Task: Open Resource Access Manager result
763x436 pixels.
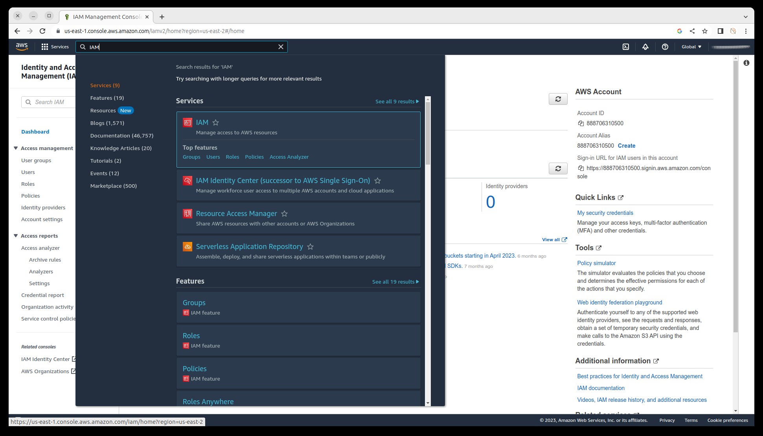Action: (x=237, y=214)
